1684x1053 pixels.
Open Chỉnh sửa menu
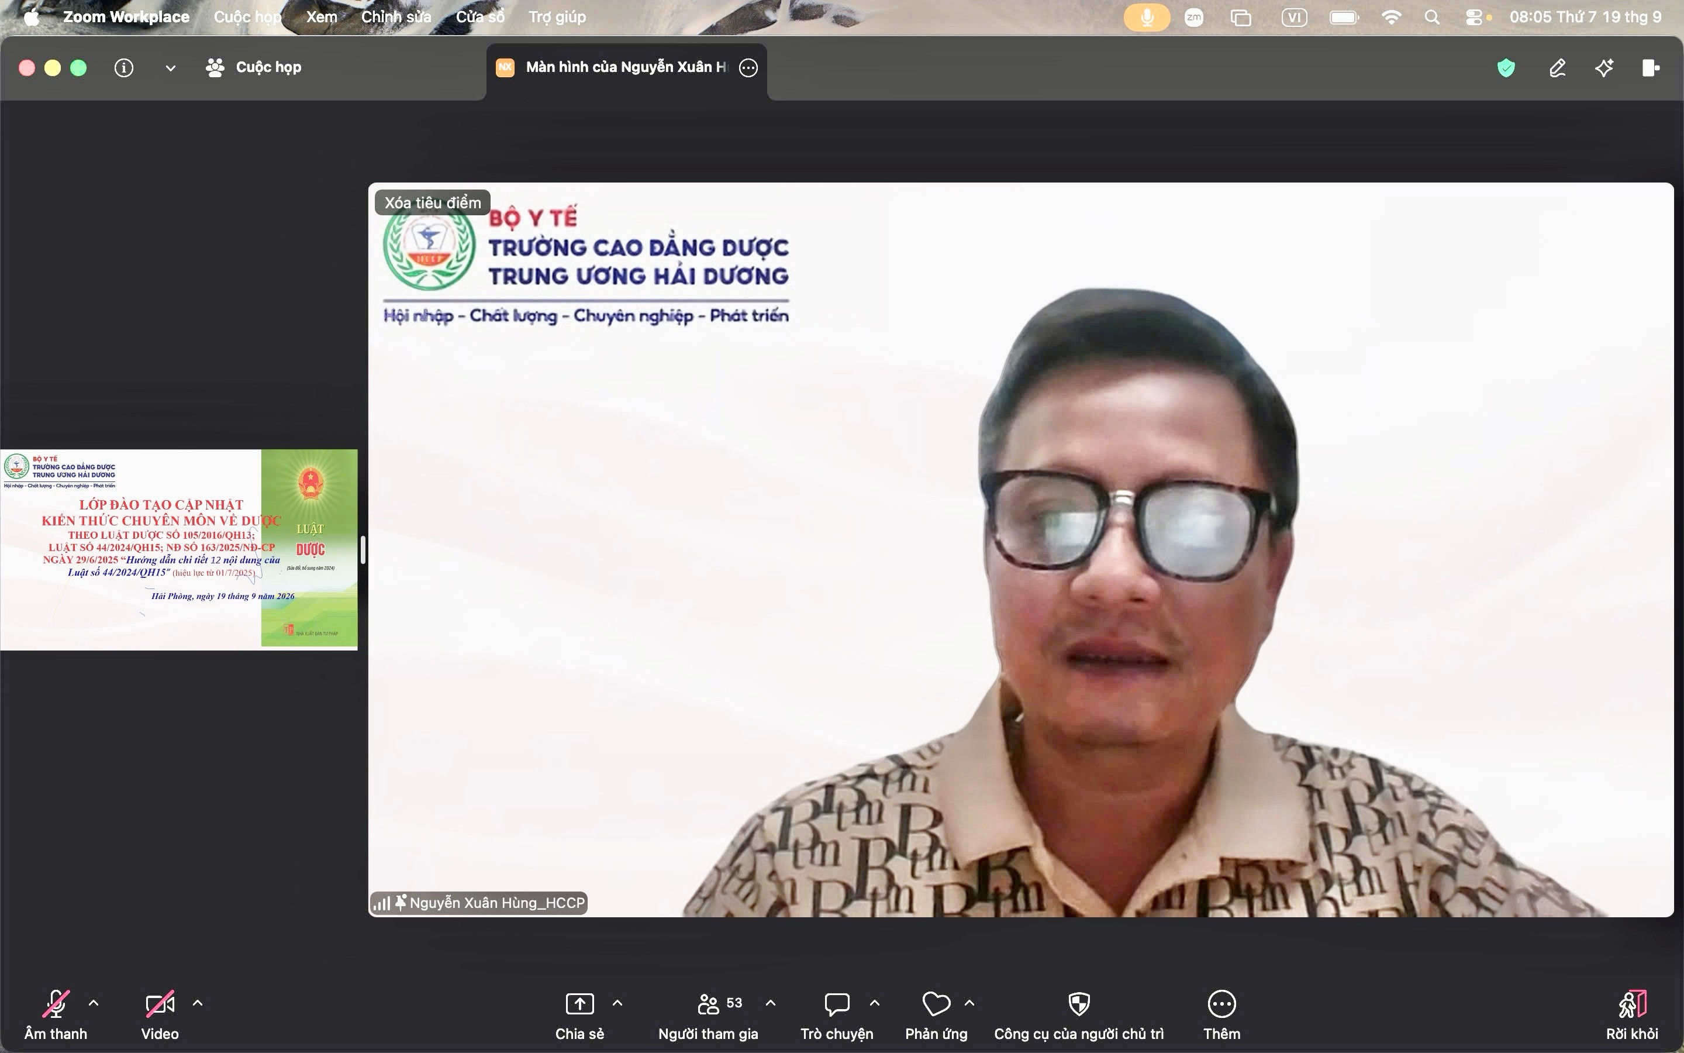[x=396, y=17]
